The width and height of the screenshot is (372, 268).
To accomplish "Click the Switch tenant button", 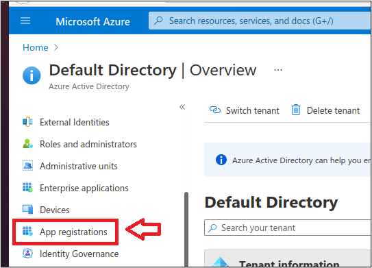I will click(244, 110).
